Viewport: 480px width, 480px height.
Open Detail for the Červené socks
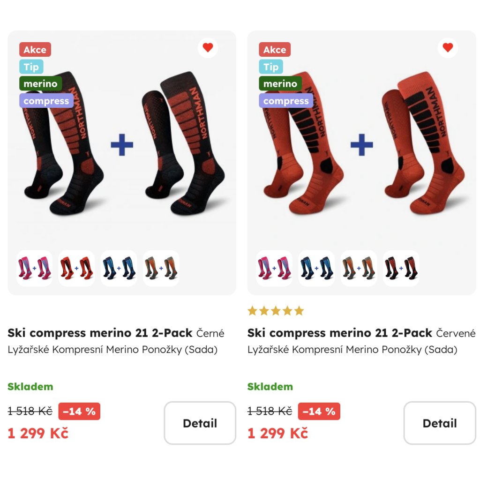coord(440,423)
